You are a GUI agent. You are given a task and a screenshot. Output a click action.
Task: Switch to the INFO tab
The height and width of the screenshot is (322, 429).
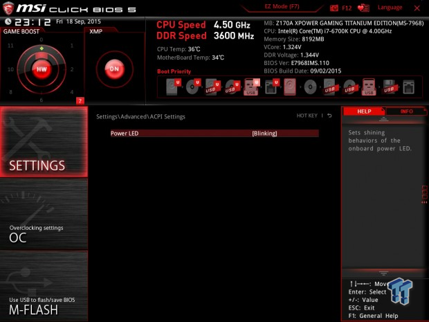click(407, 111)
